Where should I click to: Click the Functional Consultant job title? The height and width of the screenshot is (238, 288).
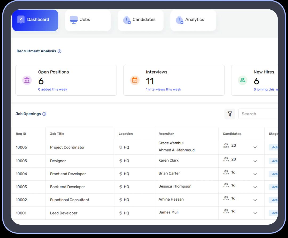pyautogui.click(x=70, y=200)
